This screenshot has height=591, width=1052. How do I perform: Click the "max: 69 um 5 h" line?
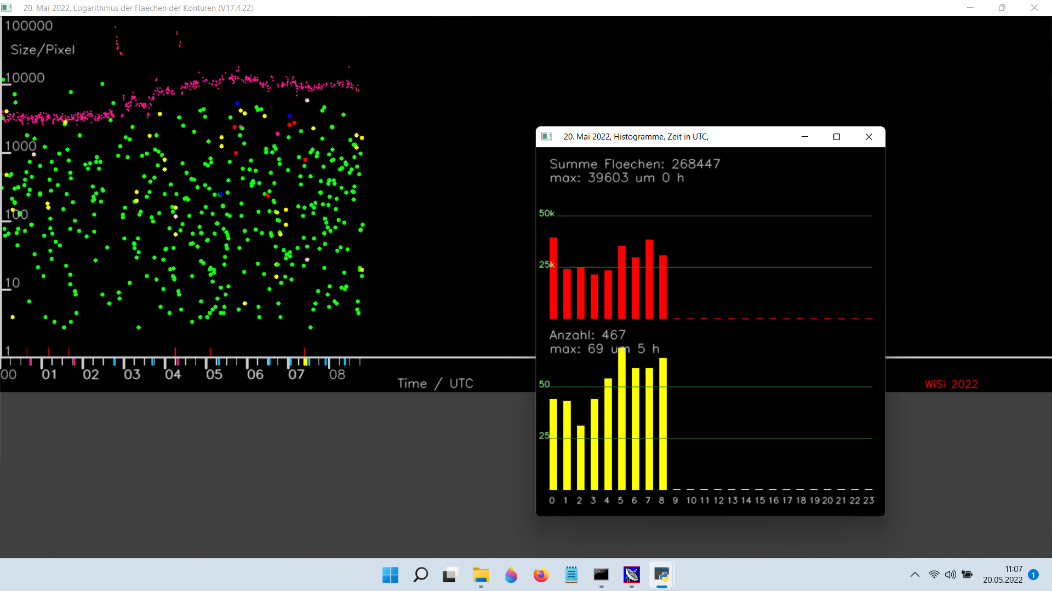604,349
